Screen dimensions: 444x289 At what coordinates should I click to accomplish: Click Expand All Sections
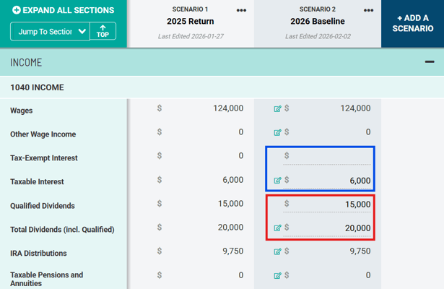[64, 10]
